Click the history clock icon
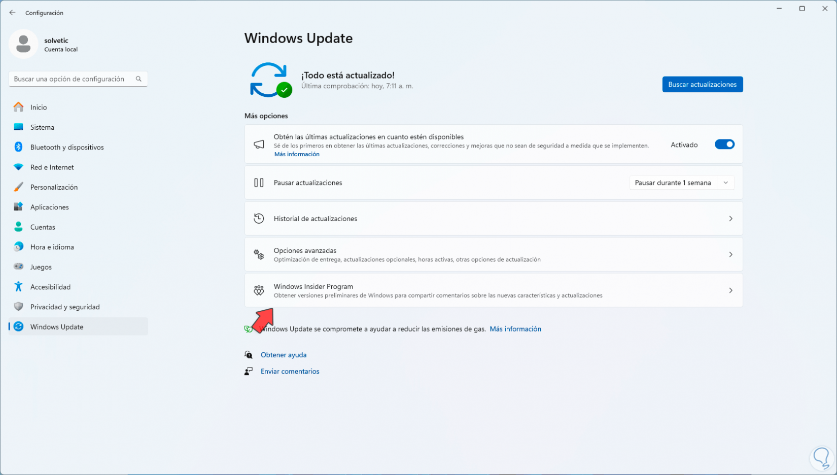The height and width of the screenshot is (475, 837). tap(259, 218)
